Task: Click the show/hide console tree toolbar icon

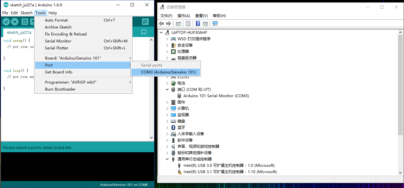Action: pyautogui.click(x=178, y=23)
